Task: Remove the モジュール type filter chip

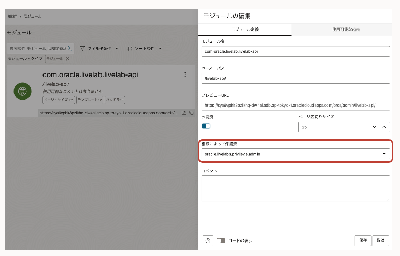Action: tap(68, 58)
